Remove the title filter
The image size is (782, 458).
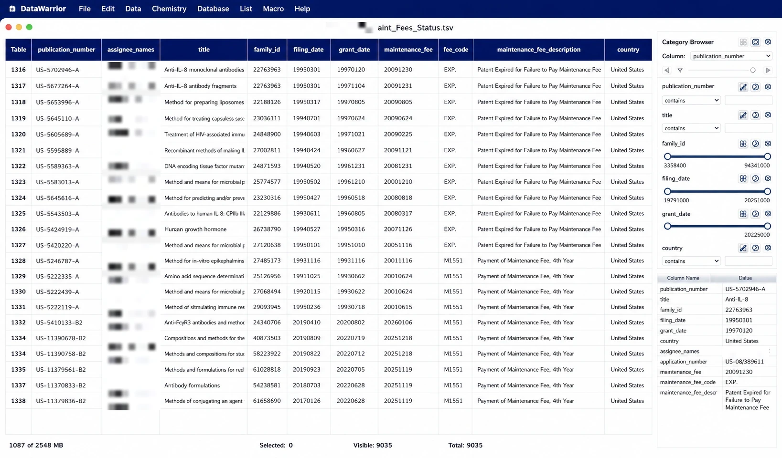(x=768, y=115)
